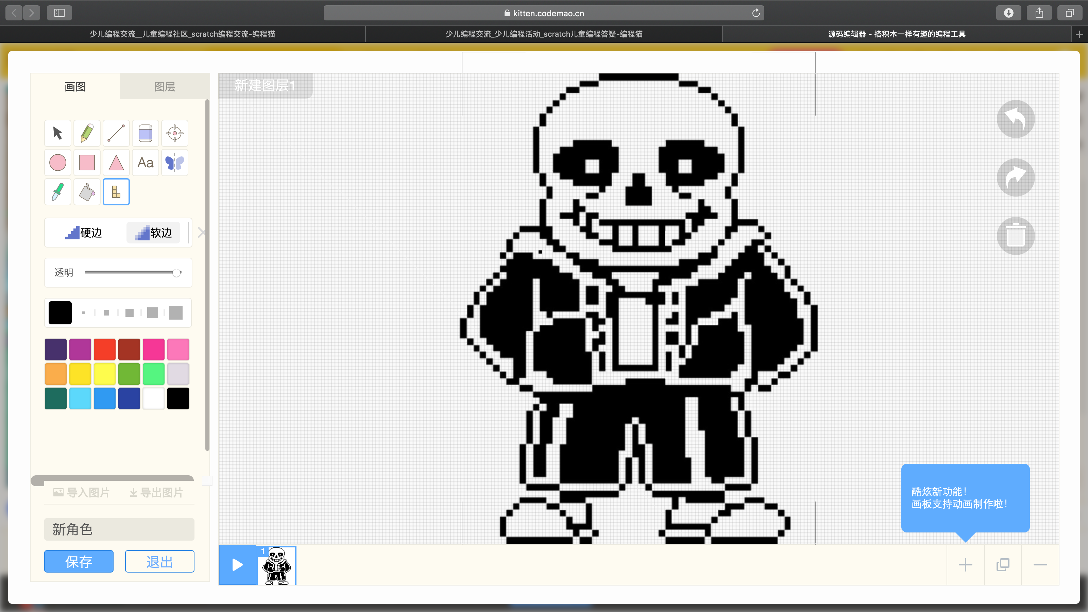Edit the 新角色 character name field

point(119,529)
